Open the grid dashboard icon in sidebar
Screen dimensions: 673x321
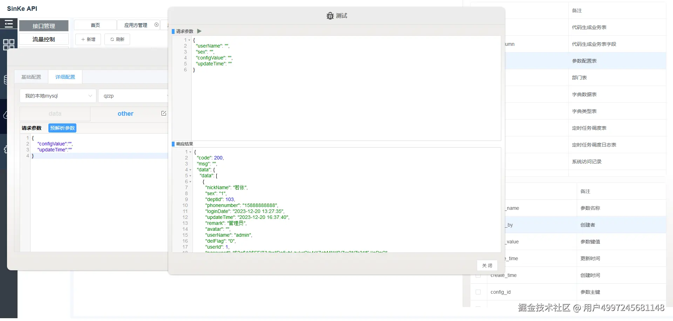[9, 44]
